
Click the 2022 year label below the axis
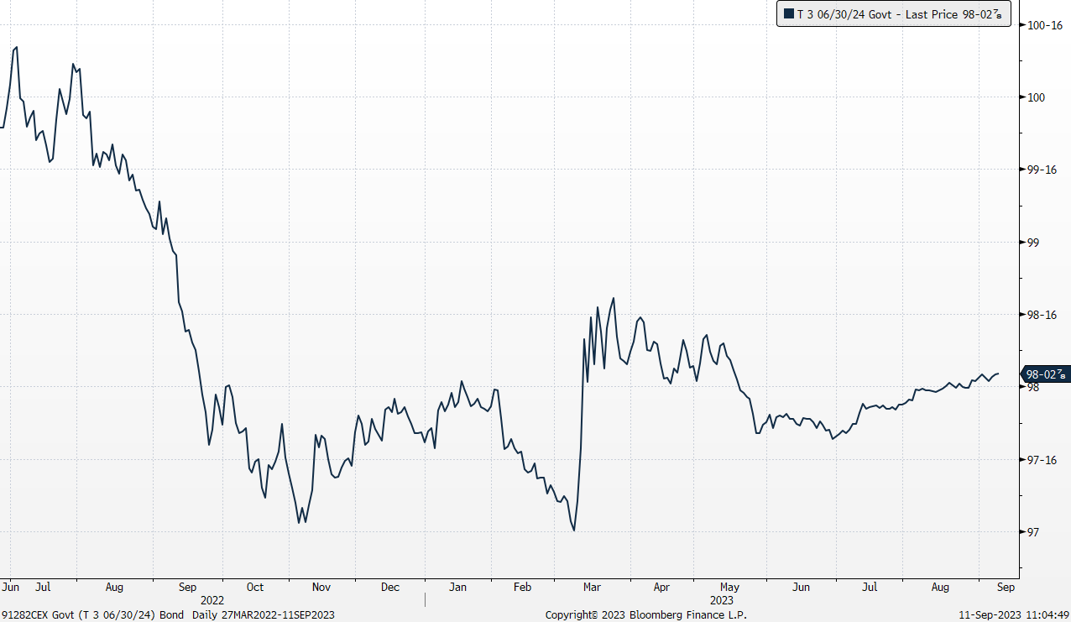tap(212, 600)
